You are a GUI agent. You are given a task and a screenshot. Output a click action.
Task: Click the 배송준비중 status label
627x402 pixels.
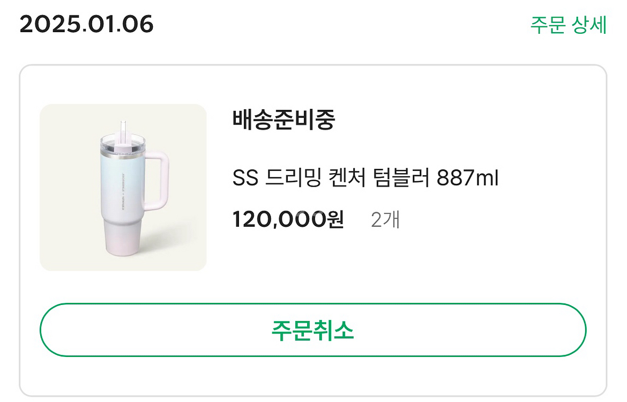tap(283, 120)
